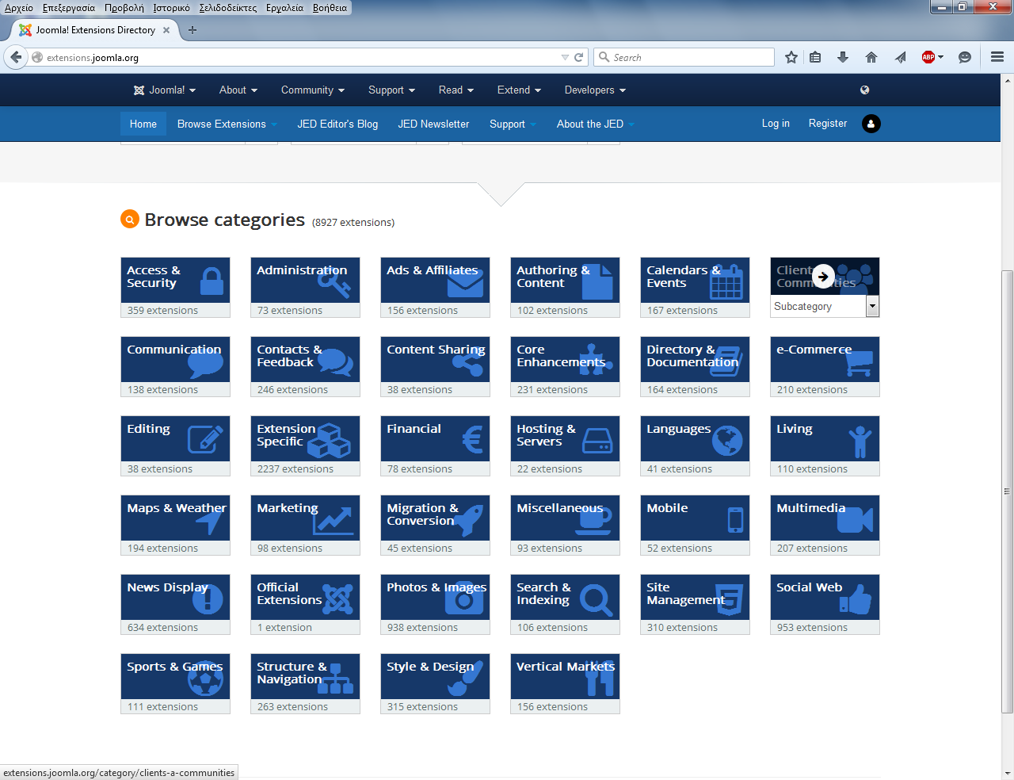
Task: Open JED Editor's Blog
Action: click(x=337, y=124)
